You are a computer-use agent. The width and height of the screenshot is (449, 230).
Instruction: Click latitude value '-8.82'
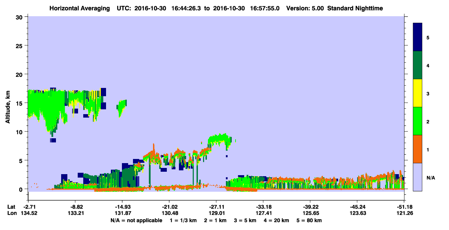point(75,207)
